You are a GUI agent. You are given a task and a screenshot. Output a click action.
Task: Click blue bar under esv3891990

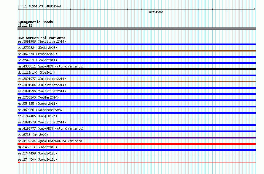(136, 94)
